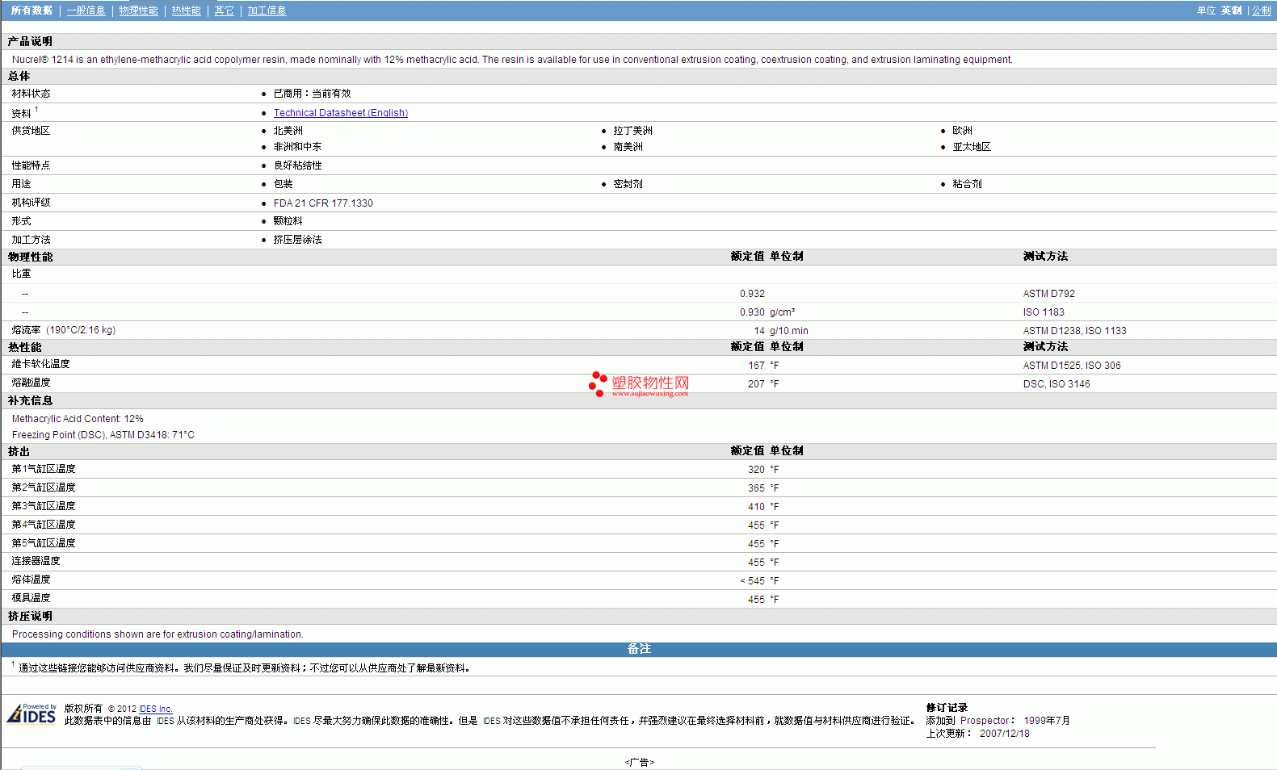The image size is (1277, 770).
Task: Click the <广告> label at page bottom
Action: pyautogui.click(x=639, y=762)
